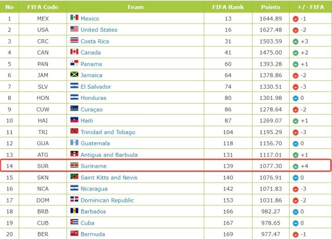This screenshot has width=332, height=239.
Task: Click the Jamaica flag icon
Action: [74, 75]
